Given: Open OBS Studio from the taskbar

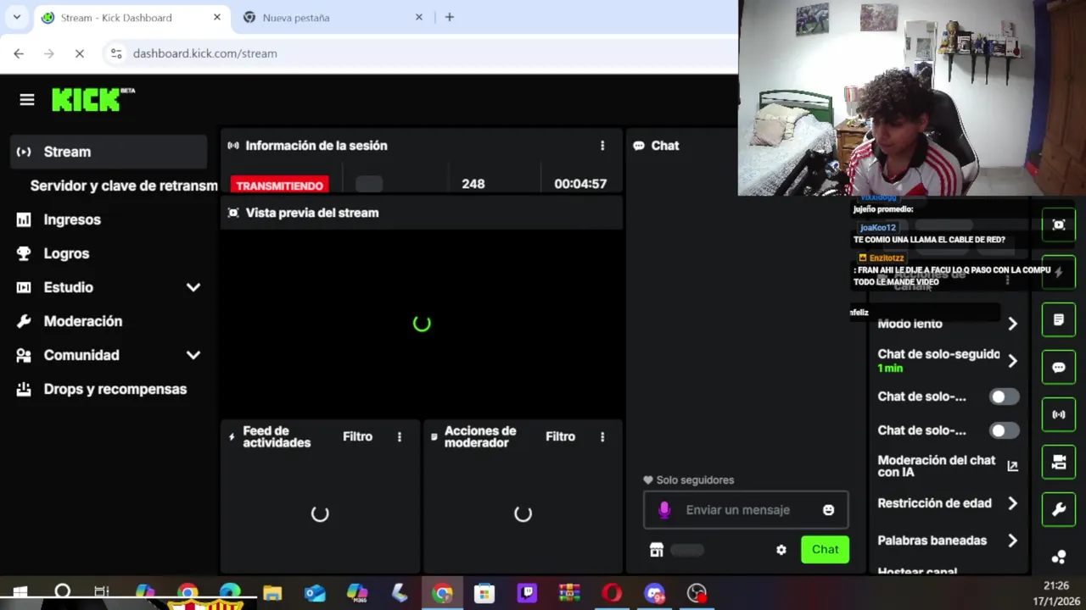Looking at the screenshot, I should point(697,593).
